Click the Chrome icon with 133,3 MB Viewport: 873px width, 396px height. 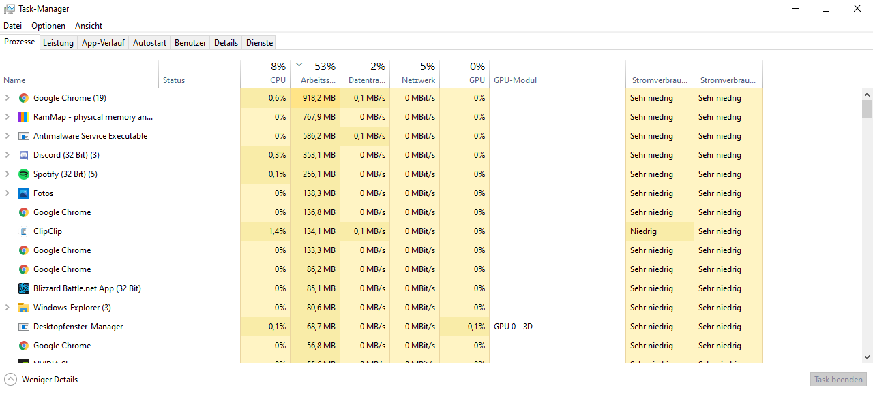pos(24,250)
